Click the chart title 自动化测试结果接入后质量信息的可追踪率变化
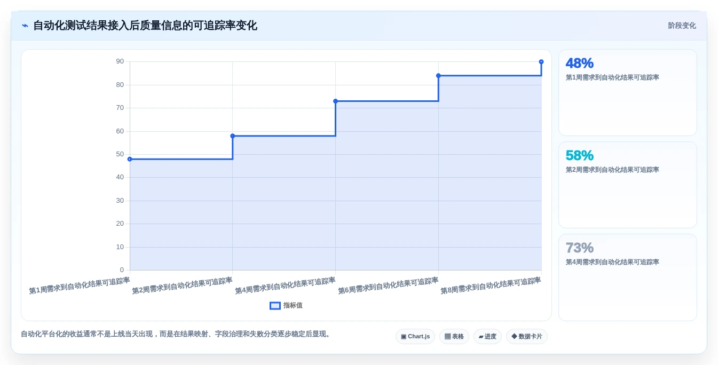This screenshot has height=365, width=718. tap(145, 26)
